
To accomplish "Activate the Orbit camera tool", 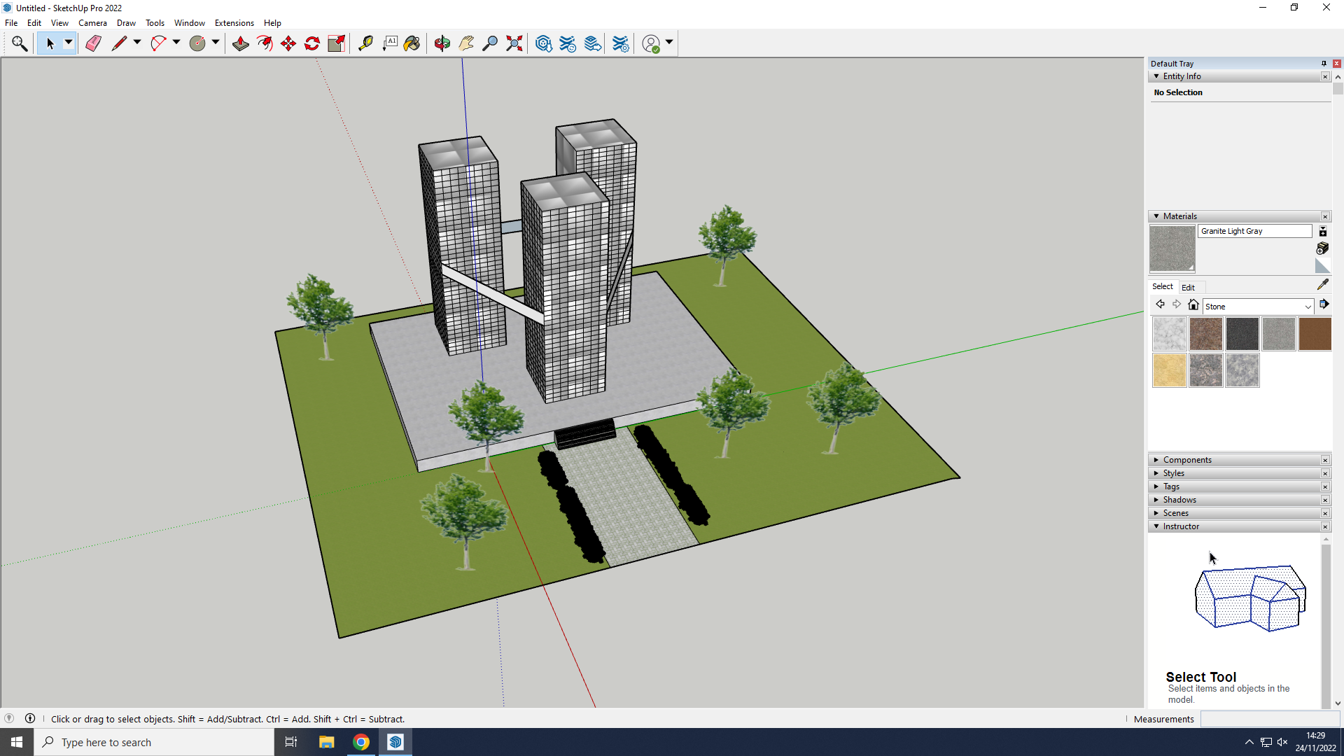I will coord(442,43).
